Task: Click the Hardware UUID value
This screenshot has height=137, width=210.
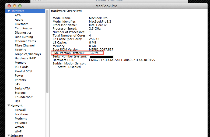Action: coord(122,60)
